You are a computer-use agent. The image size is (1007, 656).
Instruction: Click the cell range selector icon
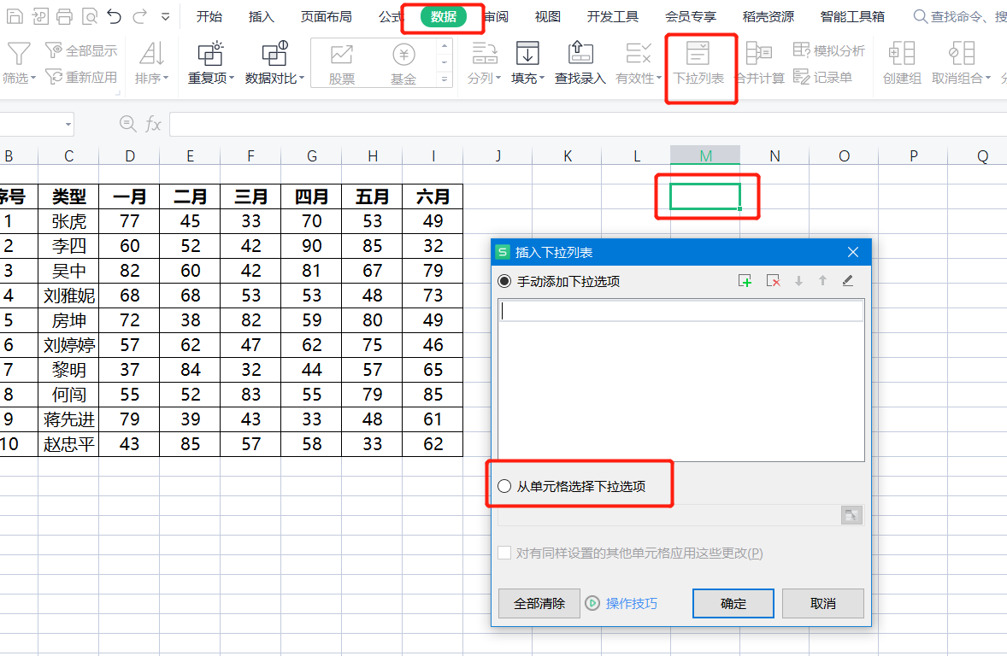(x=851, y=515)
